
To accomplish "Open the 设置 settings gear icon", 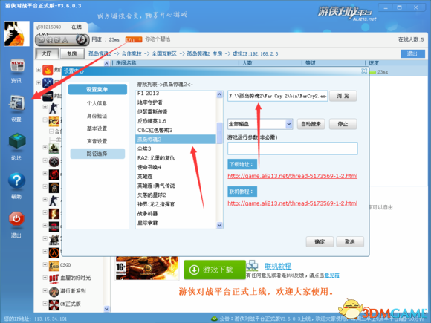I will [x=17, y=103].
